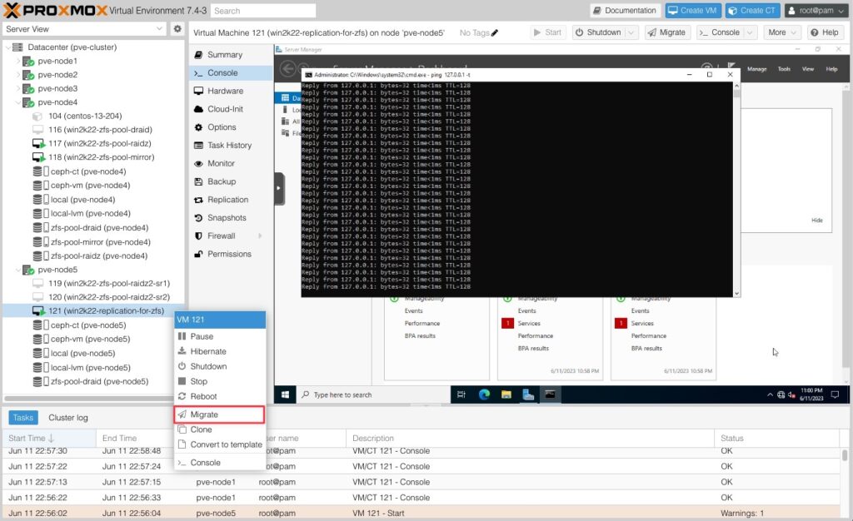Open the More dropdown menu
This screenshot has width=853, height=521.
pos(781,32)
